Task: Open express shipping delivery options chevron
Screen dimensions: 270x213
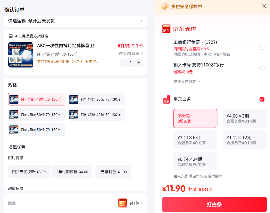Action: click(x=142, y=21)
